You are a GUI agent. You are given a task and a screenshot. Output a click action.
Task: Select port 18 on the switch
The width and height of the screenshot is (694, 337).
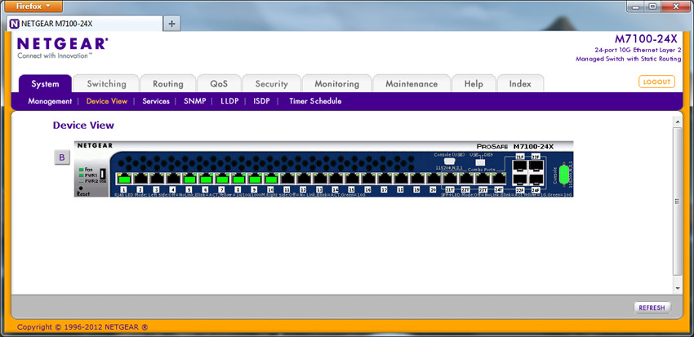tap(402, 179)
